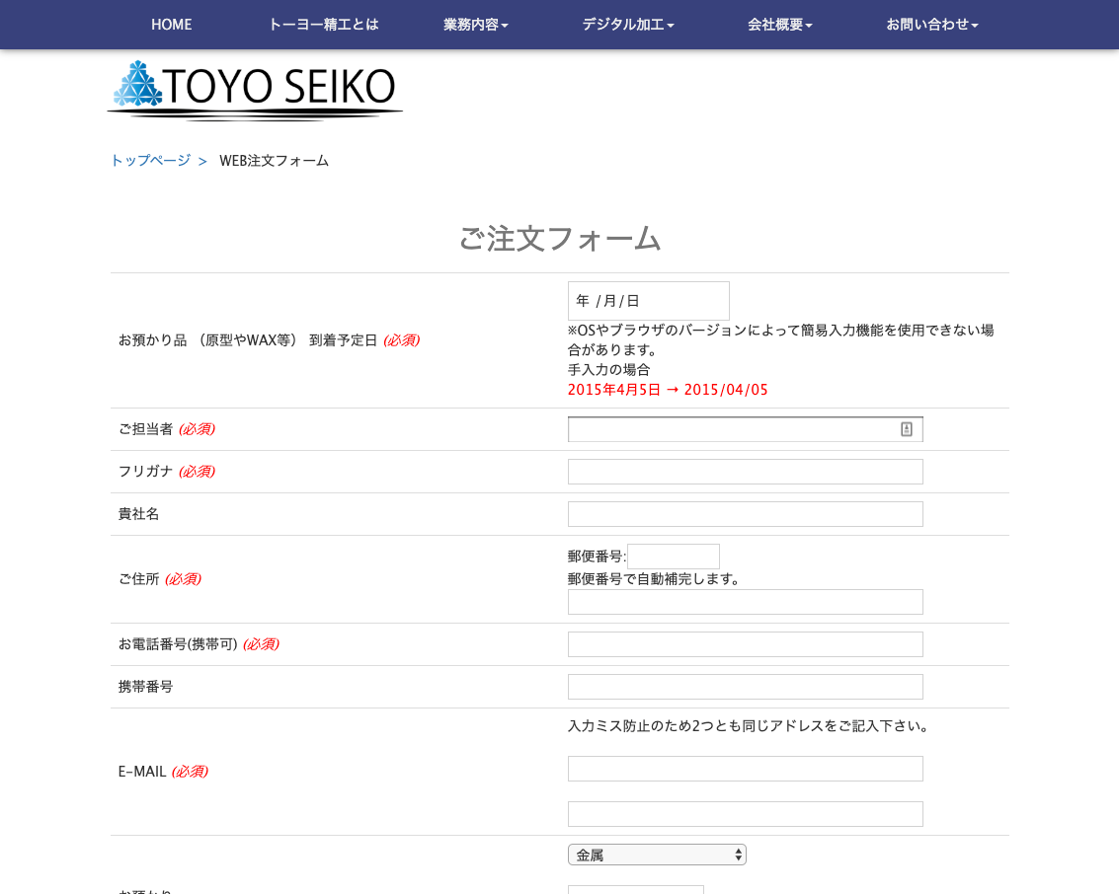Screen dimensions: 1119x894
Task: Click the contact autofill icon in ご担当者 field
Action: pos(907,429)
